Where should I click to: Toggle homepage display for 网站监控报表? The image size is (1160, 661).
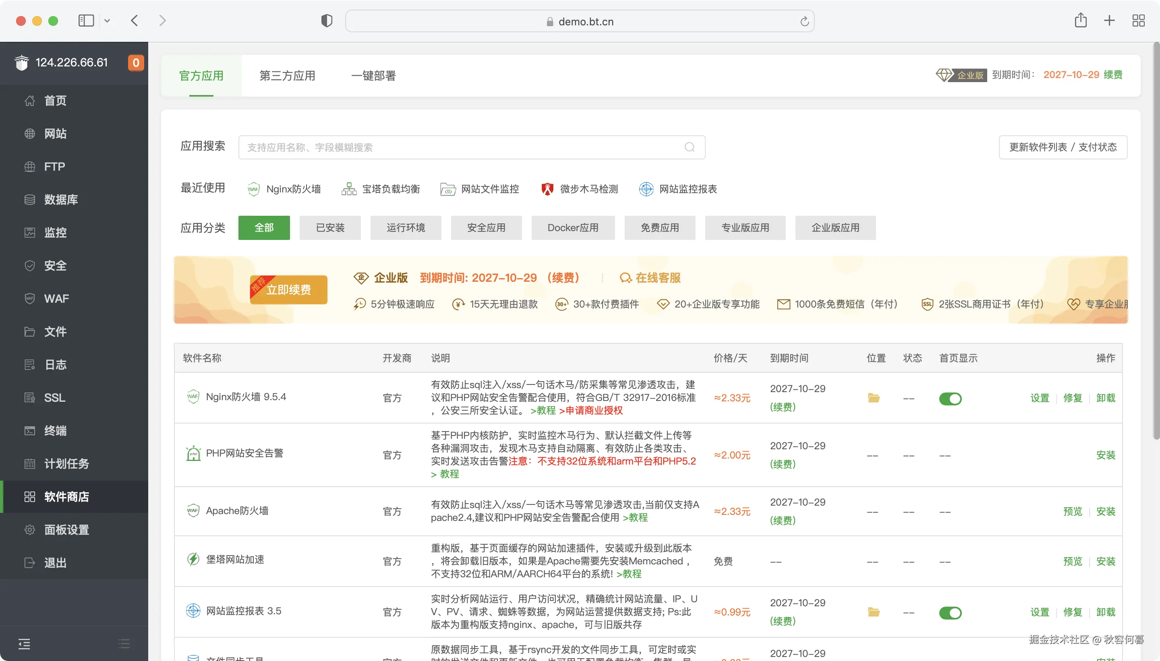(950, 613)
